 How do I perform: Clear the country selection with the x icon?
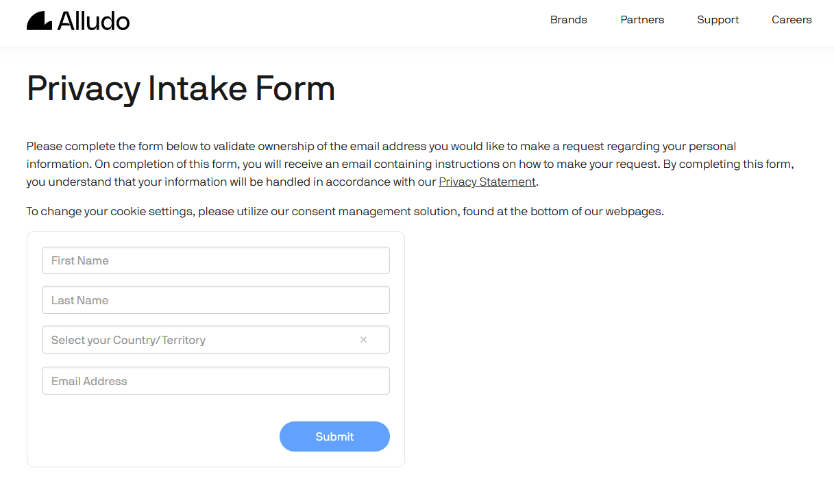pos(363,340)
